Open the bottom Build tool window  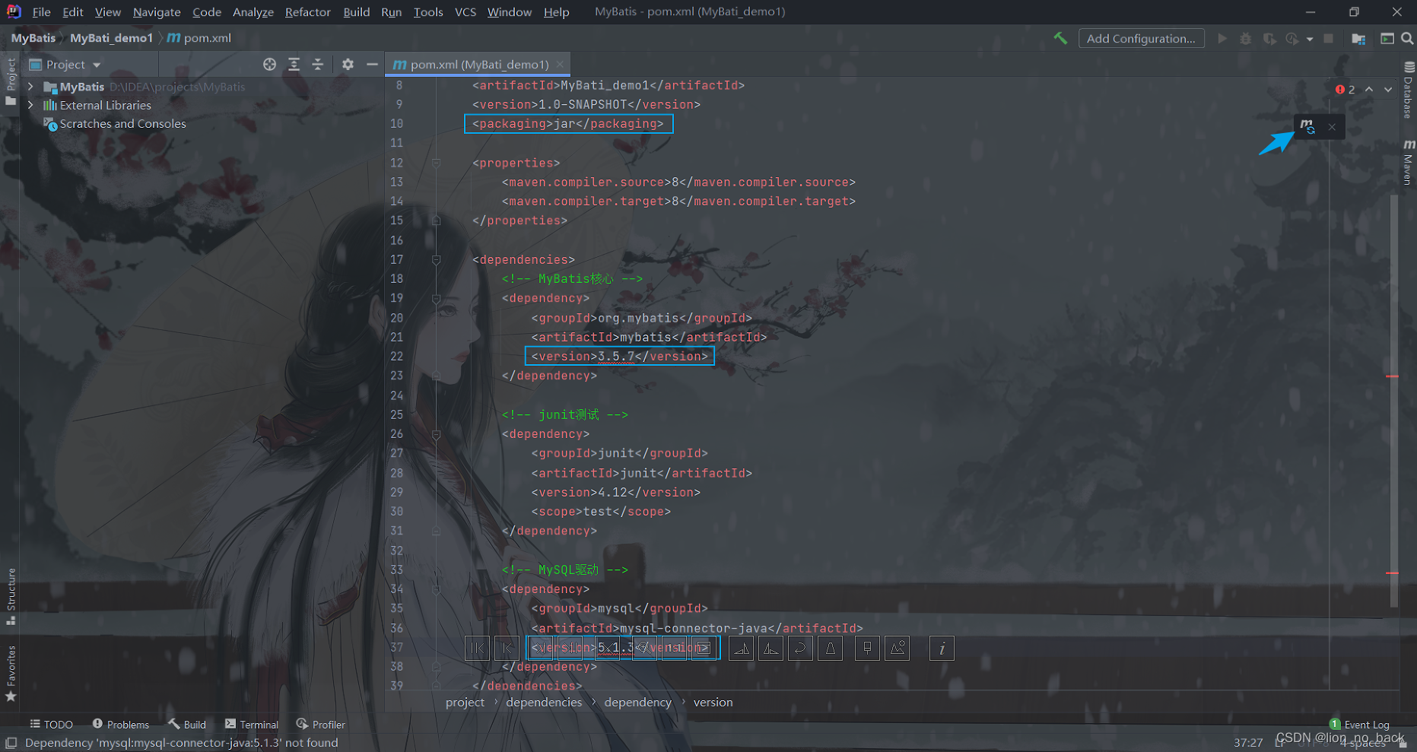[x=187, y=725]
